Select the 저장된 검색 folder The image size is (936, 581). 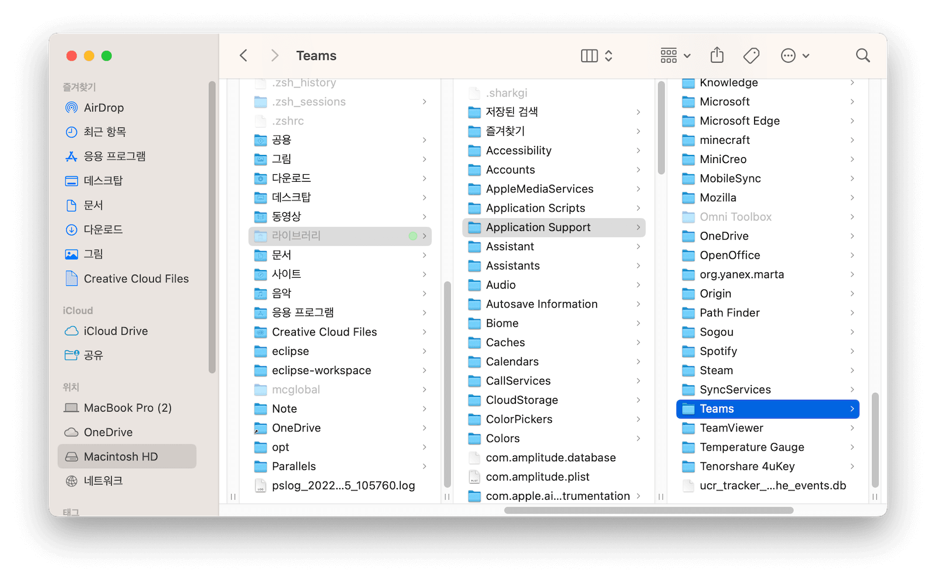coord(553,112)
